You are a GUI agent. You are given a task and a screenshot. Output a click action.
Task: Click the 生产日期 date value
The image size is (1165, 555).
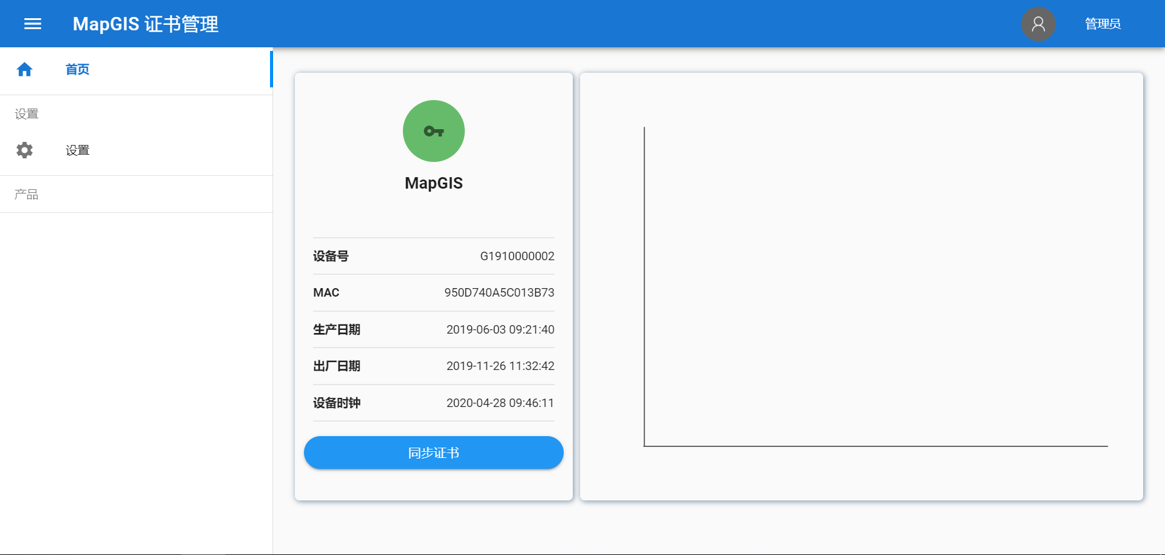coord(500,329)
